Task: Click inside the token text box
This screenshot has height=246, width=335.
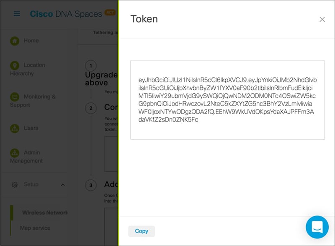Action: click(227, 100)
